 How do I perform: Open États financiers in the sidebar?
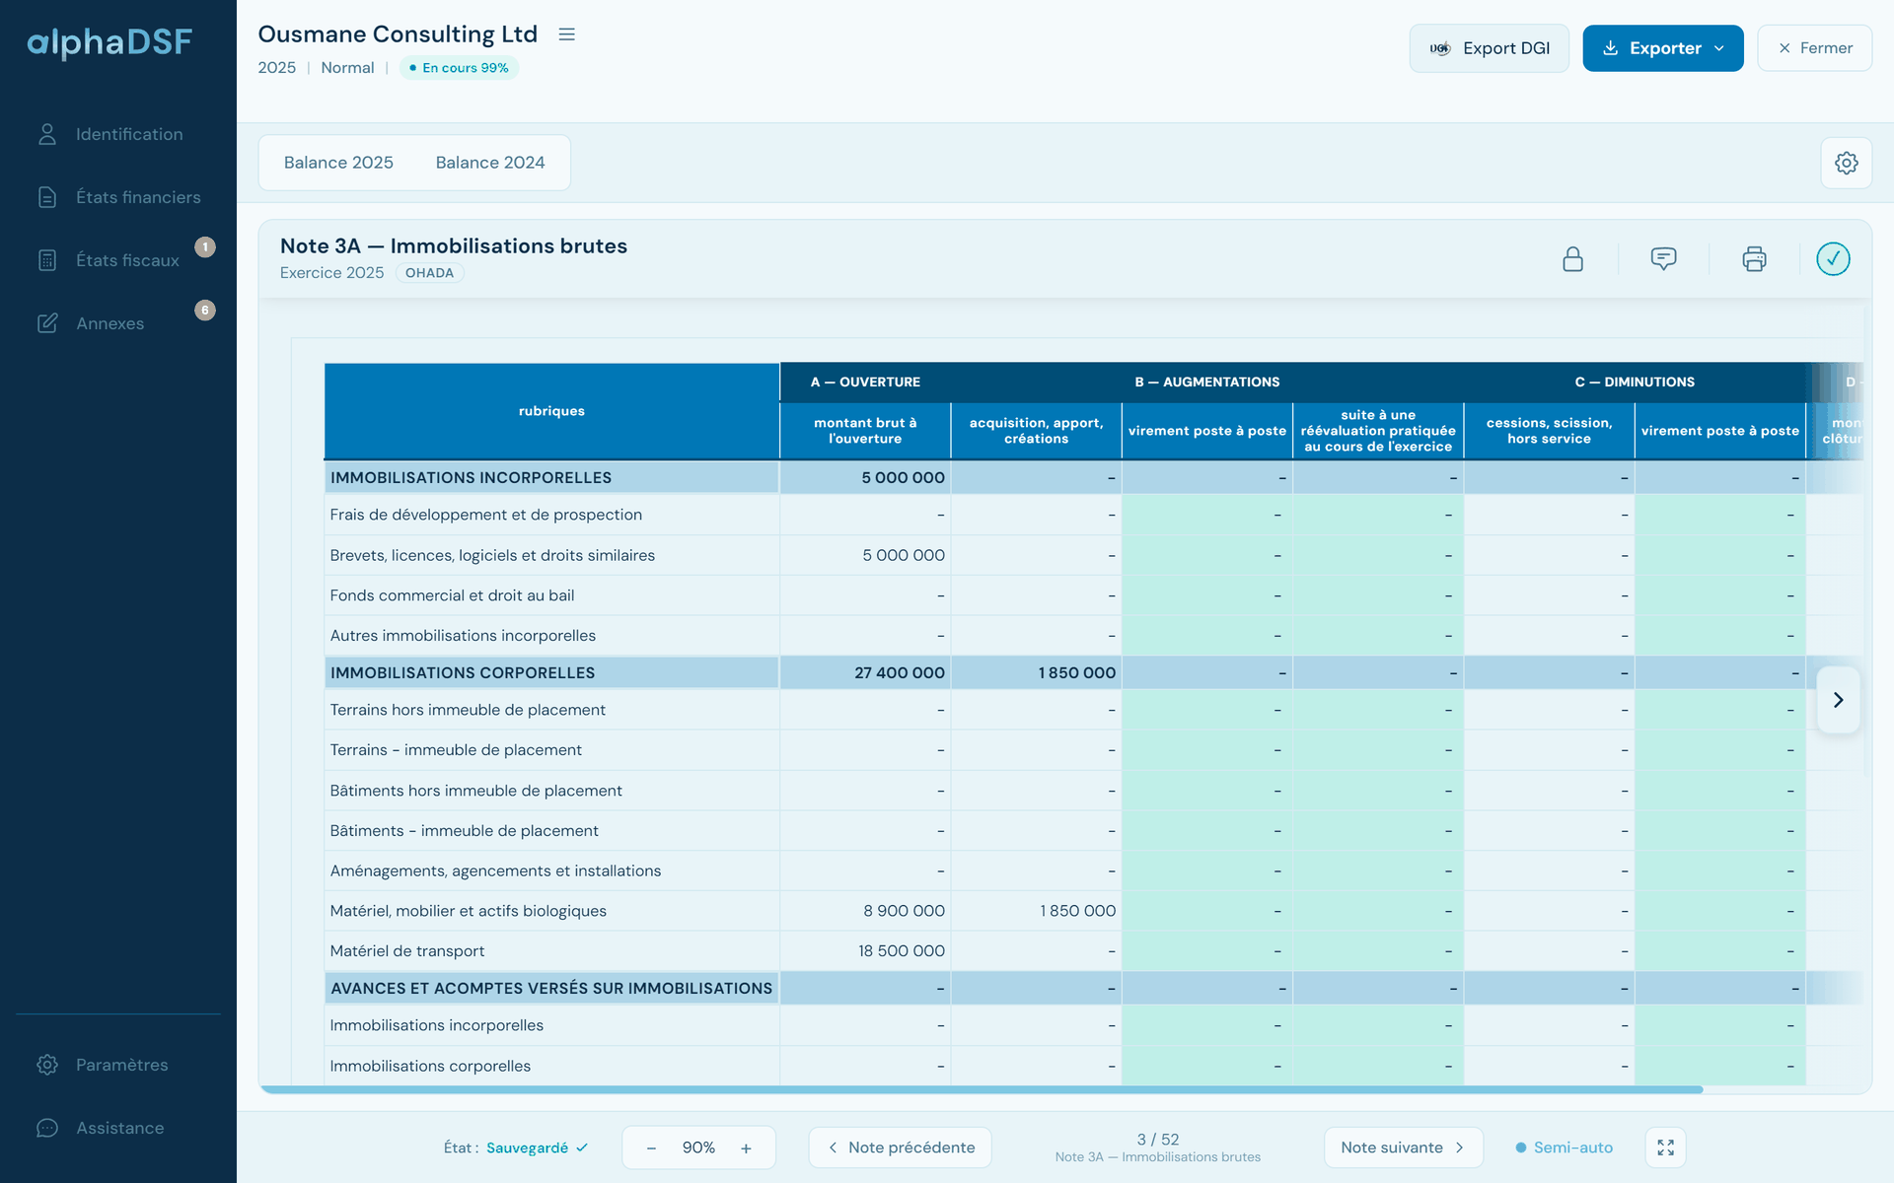pyautogui.click(x=118, y=197)
